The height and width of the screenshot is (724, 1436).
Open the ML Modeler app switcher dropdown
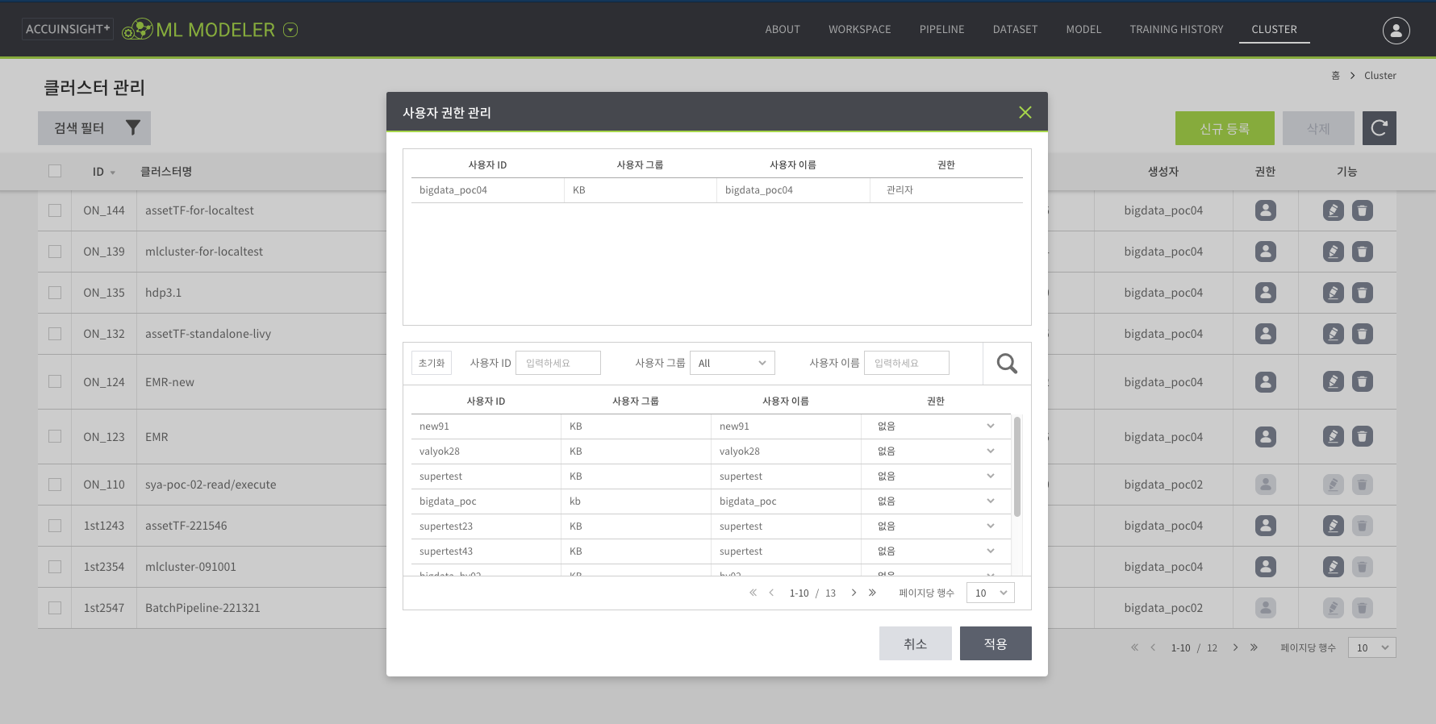[x=291, y=30]
